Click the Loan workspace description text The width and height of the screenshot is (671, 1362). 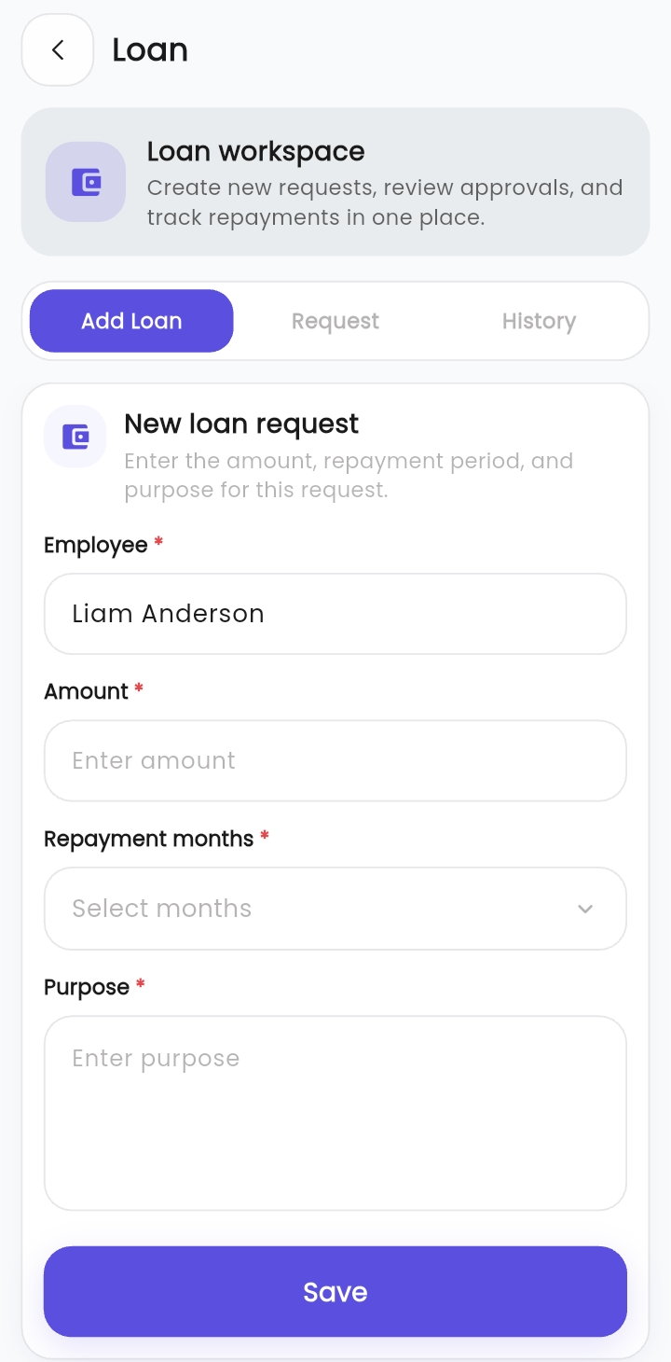[x=385, y=202]
